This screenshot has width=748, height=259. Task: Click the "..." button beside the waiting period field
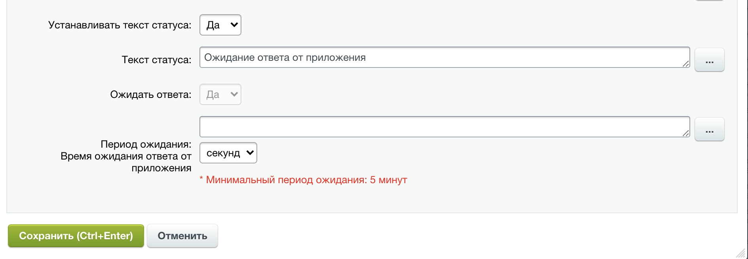709,129
